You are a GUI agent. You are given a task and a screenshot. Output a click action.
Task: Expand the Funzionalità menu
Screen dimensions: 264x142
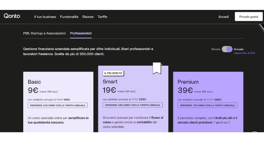pyautogui.click(x=69, y=17)
